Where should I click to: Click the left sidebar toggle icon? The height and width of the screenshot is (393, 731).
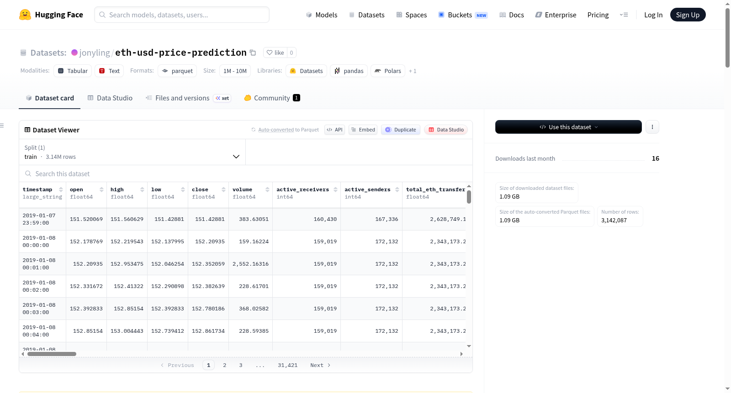tap(2, 126)
